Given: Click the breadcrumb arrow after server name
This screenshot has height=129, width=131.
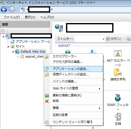Looking at the screenshot, I should (52, 9).
